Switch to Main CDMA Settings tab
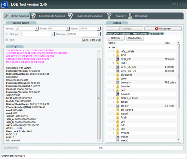This screenshot has width=187, height=159. click(118, 34)
